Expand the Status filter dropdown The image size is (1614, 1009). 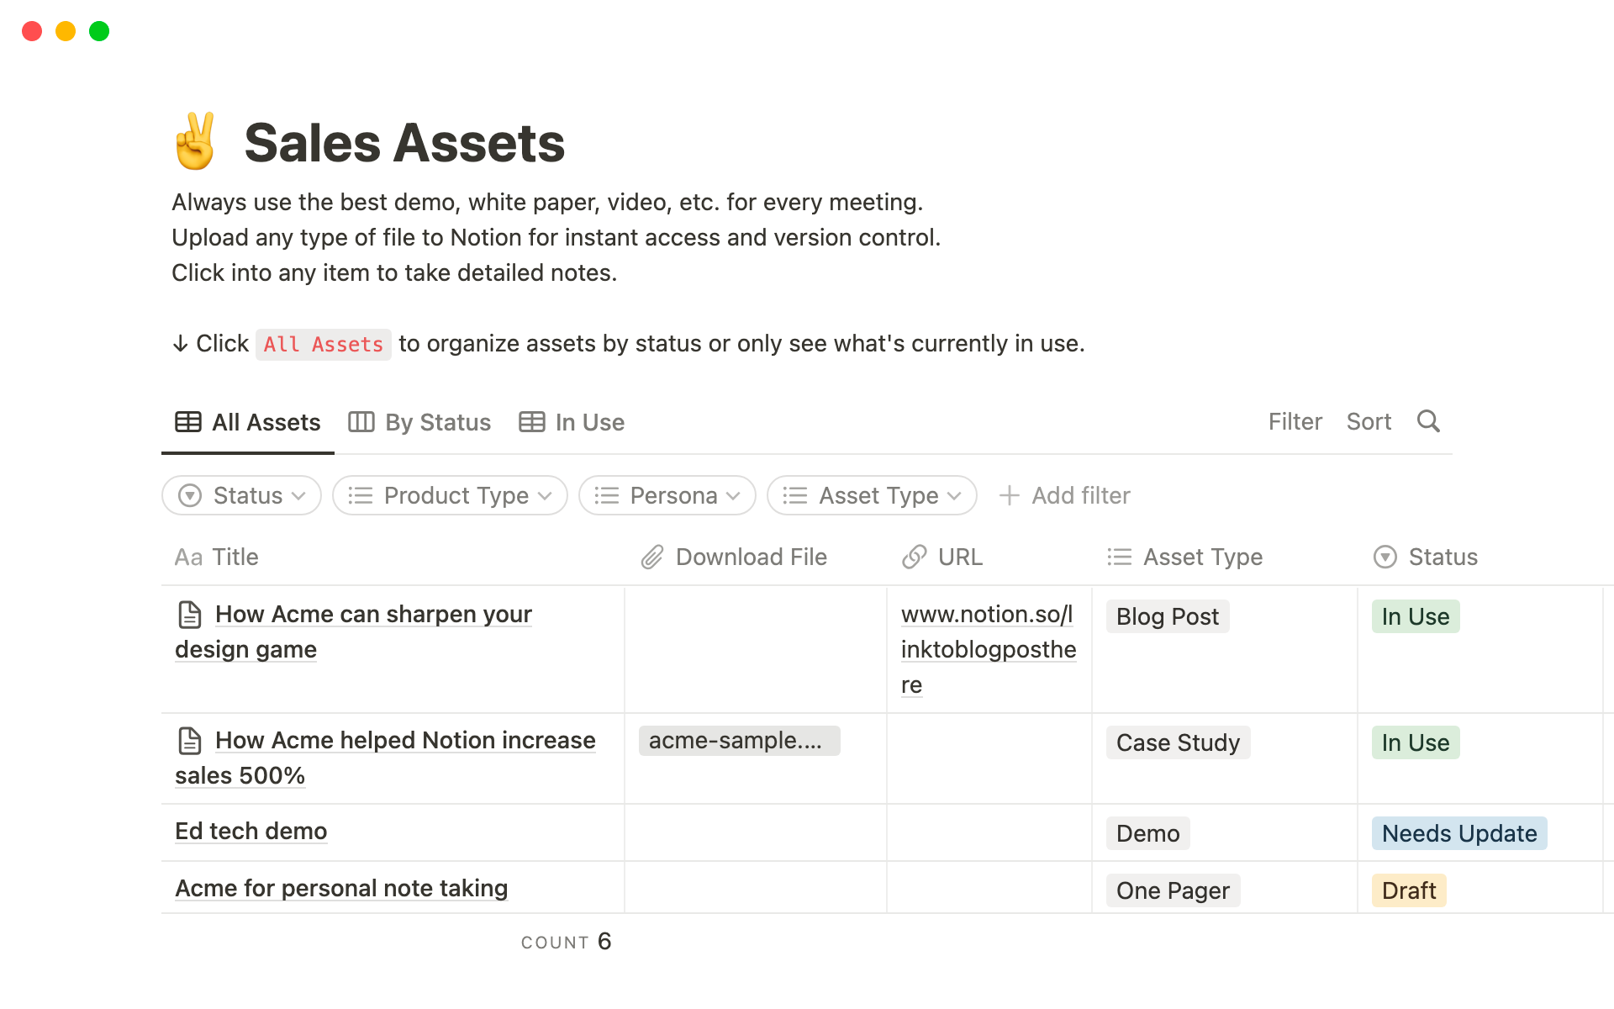(x=241, y=495)
